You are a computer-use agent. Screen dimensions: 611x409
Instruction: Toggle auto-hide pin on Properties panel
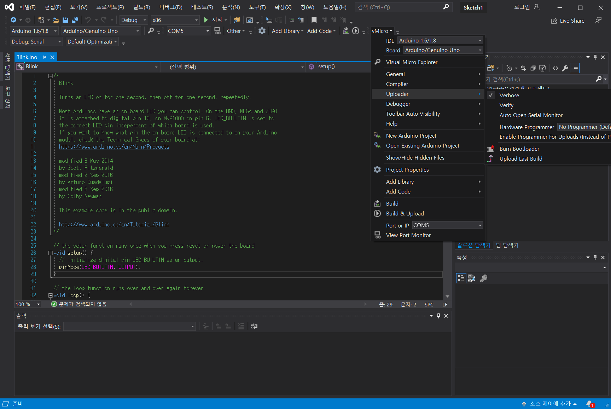pyautogui.click(x=595, y=258)
